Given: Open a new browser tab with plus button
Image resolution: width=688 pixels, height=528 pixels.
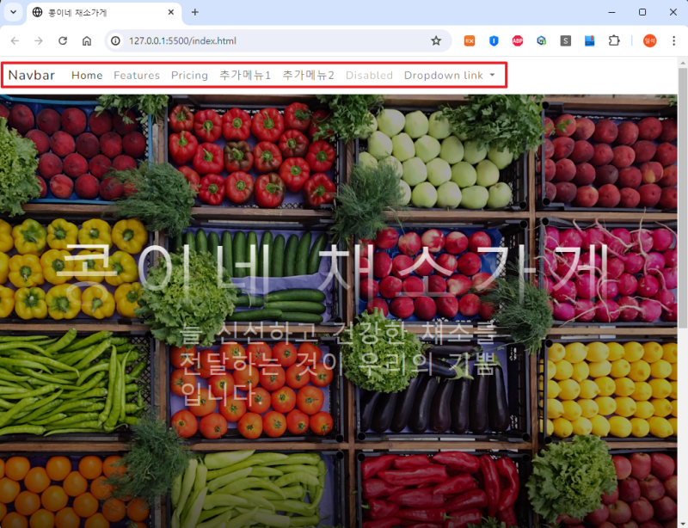Looking at the screenshot, I should coord(195,12).
